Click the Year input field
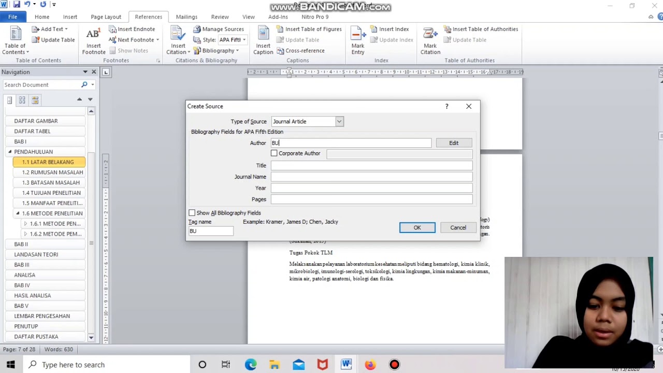 coord(371,188)
